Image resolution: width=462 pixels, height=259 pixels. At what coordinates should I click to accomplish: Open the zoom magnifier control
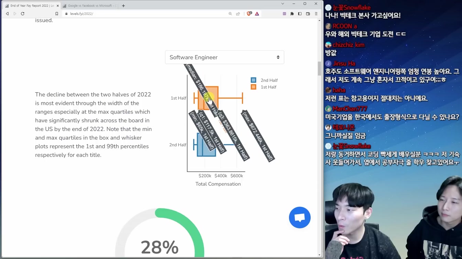pos(230,14)
